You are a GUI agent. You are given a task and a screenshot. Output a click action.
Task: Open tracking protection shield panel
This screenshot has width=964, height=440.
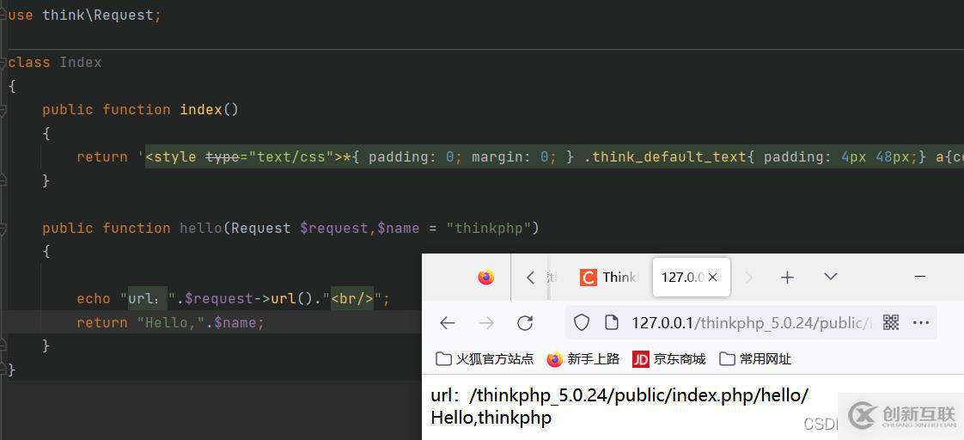coord(581,322)
